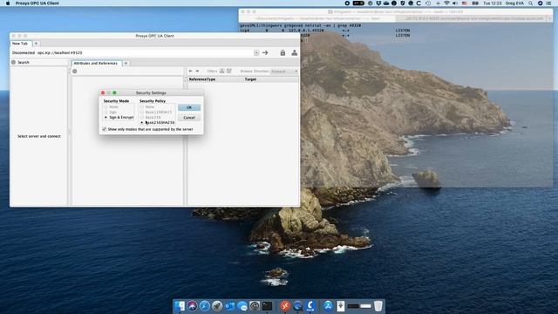Open Siri from the dock
Image resolution: width=558 pixels, height=314 pixels.
point(192,306)
